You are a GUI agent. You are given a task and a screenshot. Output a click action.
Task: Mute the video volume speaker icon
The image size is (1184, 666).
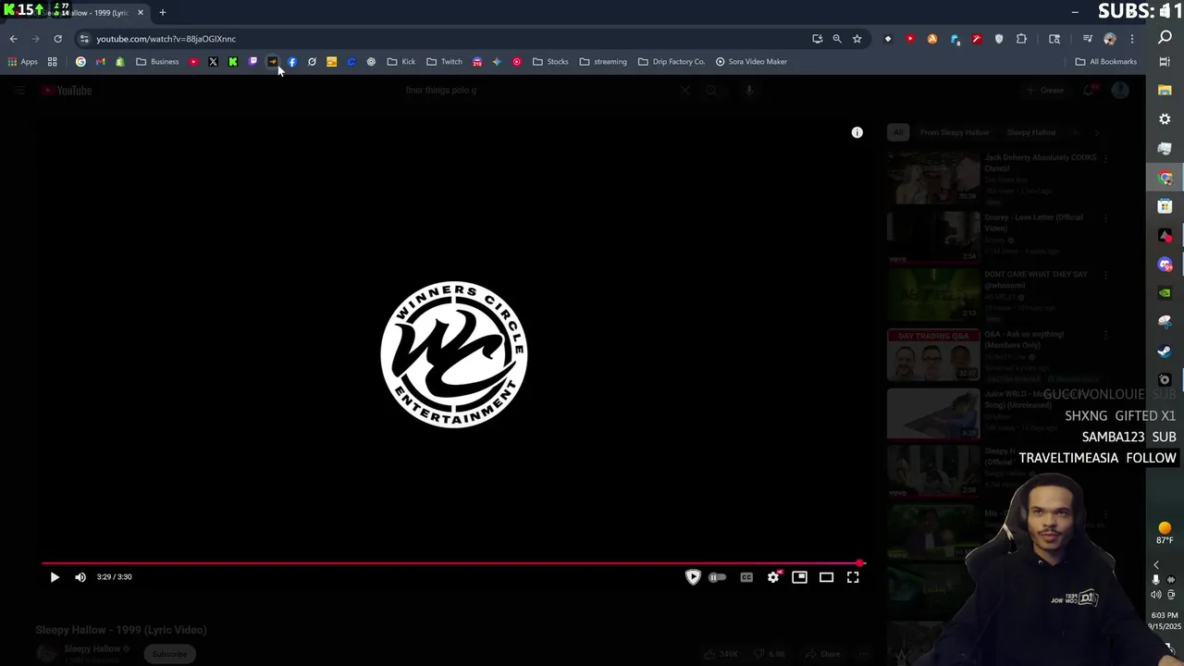pyautogui.click(x=80, y=577)
